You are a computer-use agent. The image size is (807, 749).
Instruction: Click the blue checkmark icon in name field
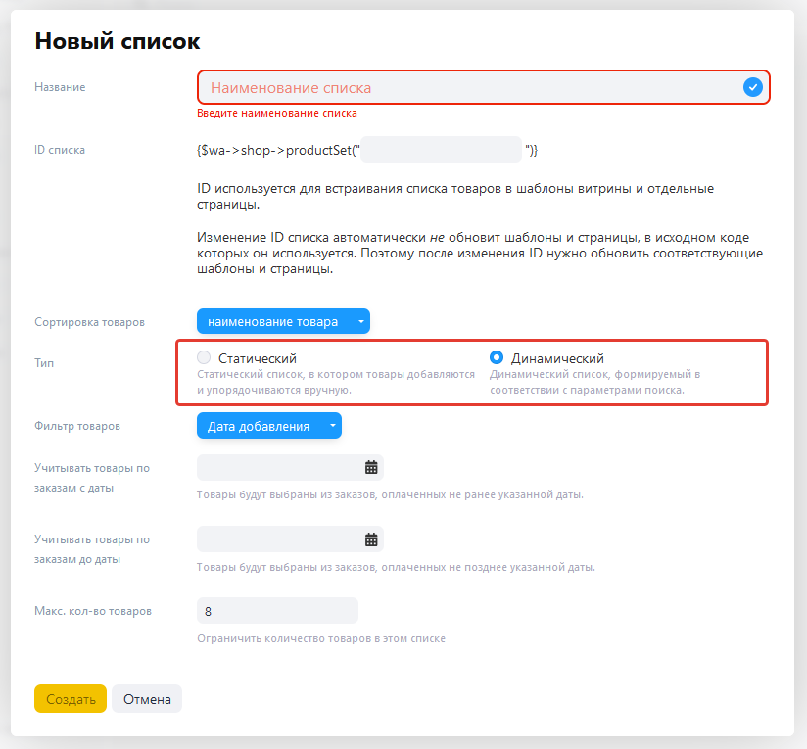pos(752,87)
